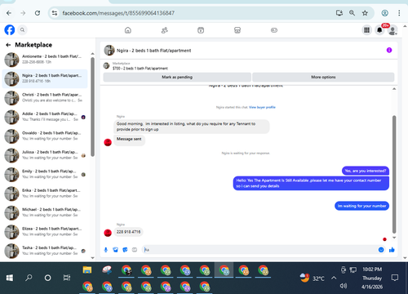Open the account profile avatar menu

[392, 30]
